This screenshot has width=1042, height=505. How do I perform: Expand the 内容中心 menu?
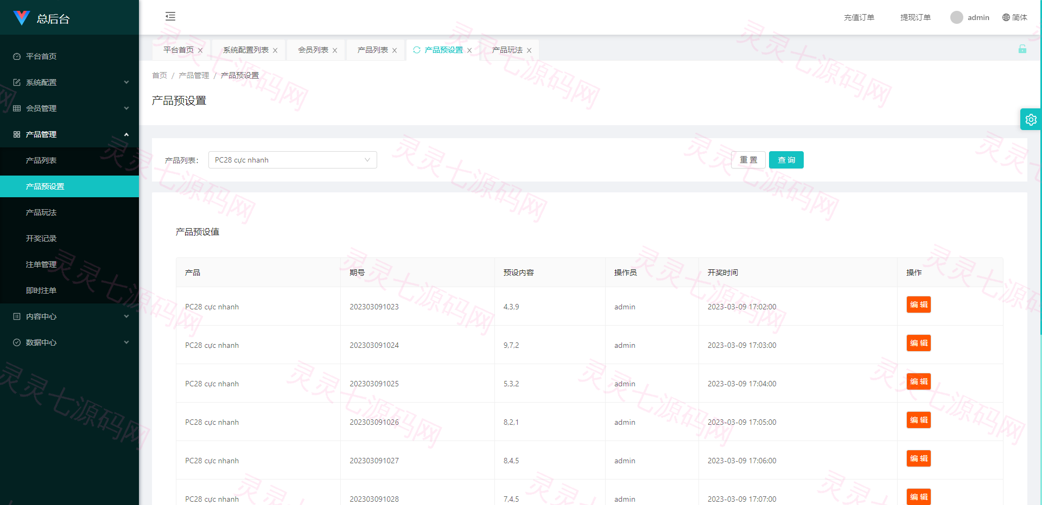tap(69, 316)
